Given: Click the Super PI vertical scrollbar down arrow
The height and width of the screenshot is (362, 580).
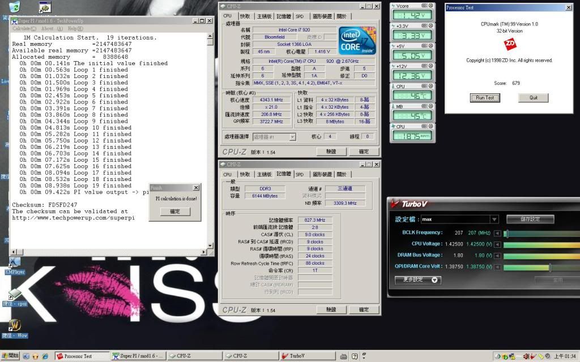Looking at the screenshot, I should tap(211, 245).
